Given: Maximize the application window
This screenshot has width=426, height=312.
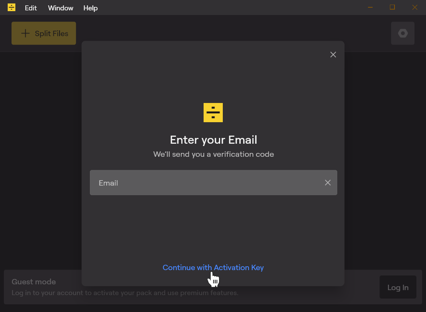Looking at the screenshot, I should pos(392,7).
